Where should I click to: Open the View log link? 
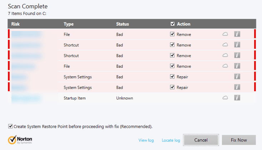[146, 140]
